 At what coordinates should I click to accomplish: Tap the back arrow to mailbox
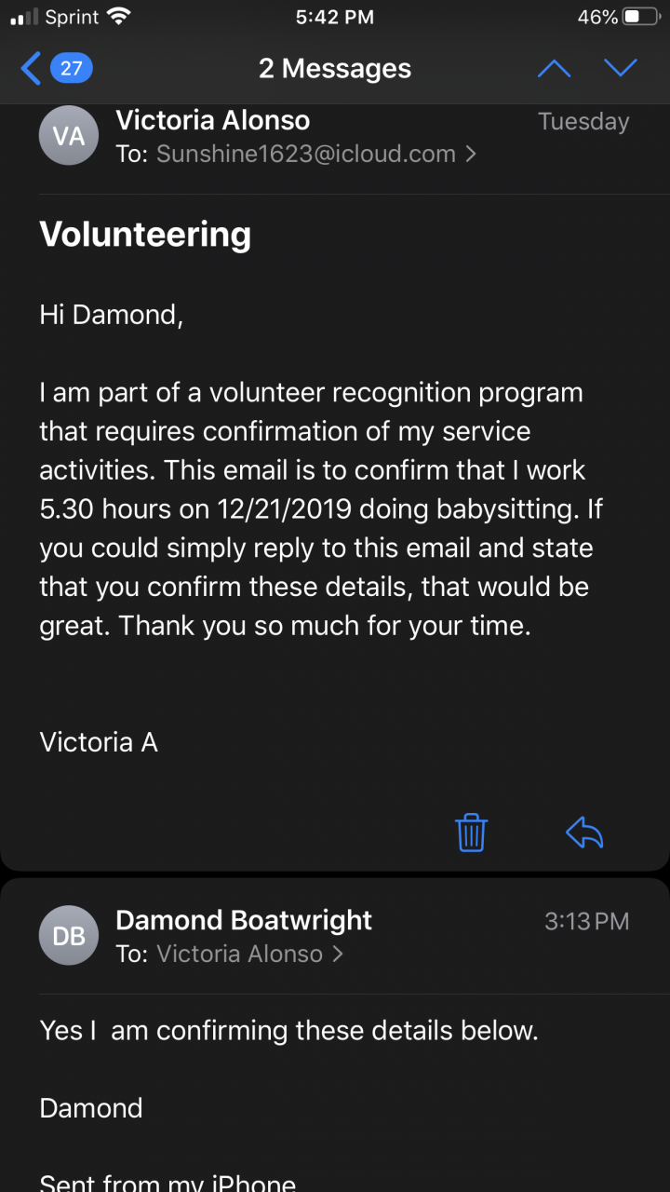click(31, 68)
